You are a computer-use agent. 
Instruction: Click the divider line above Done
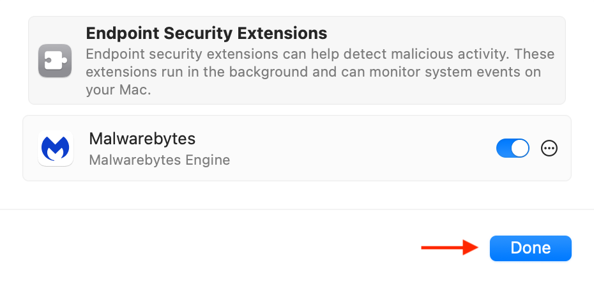pyautogui.click(x=297, y=209)
